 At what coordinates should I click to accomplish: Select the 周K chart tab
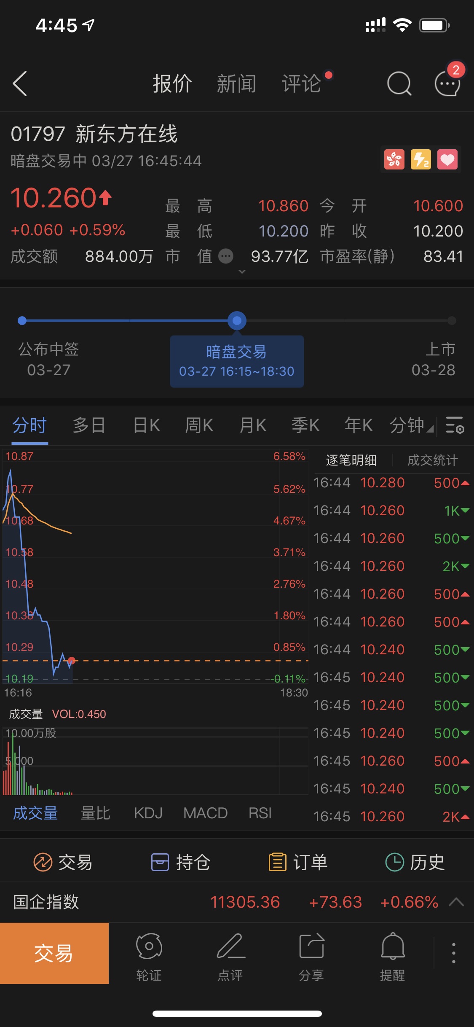coord(199,425)
